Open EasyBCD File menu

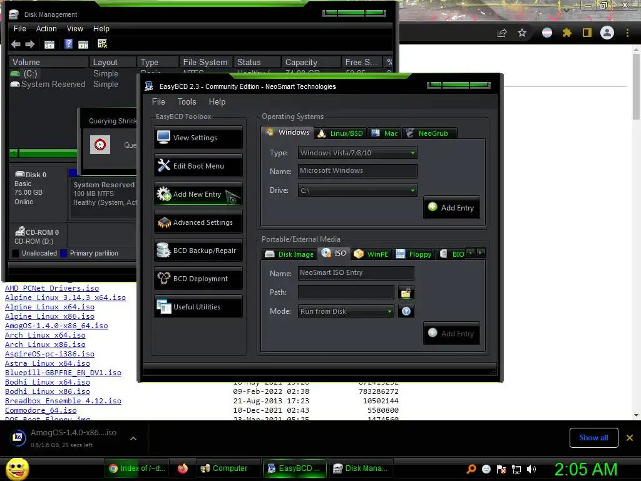158,102
